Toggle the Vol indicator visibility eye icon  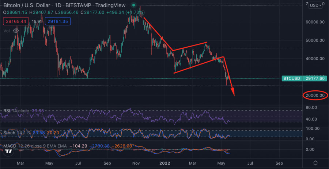coord(16,31)
